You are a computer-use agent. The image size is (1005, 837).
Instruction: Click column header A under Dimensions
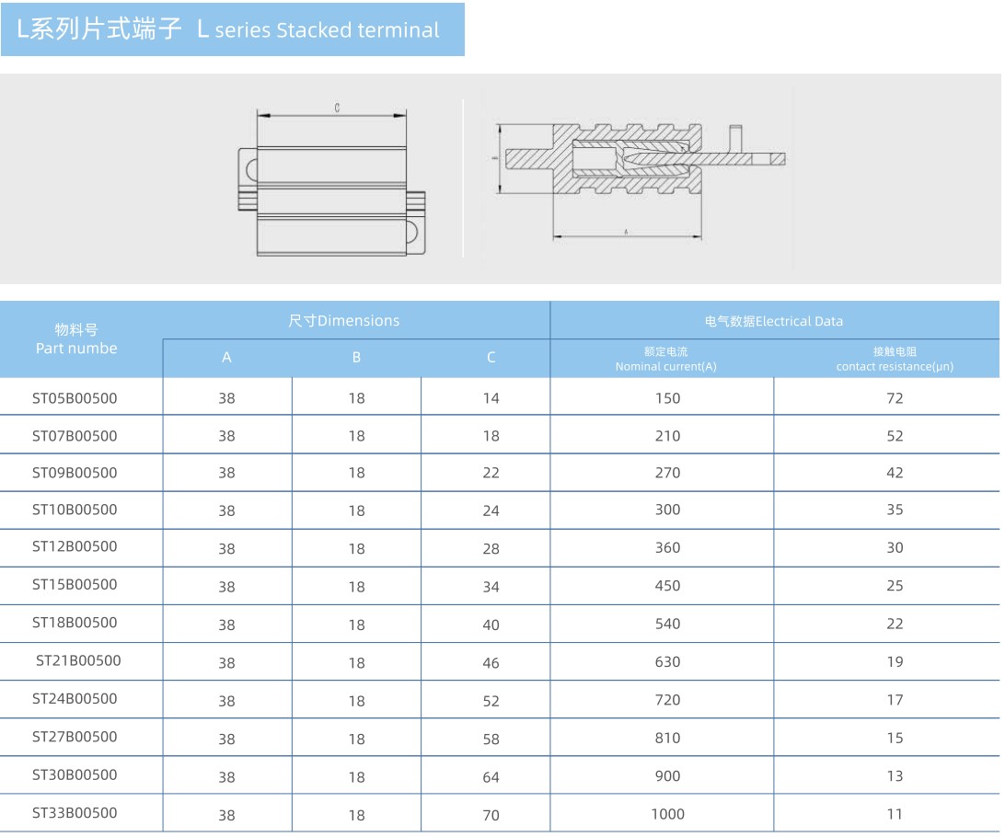(226, 358)
